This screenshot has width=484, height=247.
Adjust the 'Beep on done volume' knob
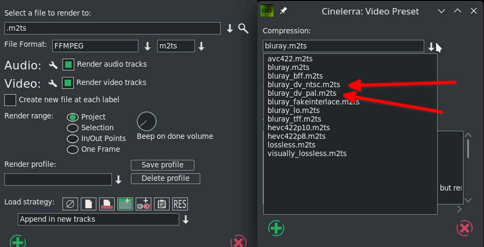pos(146,122)
